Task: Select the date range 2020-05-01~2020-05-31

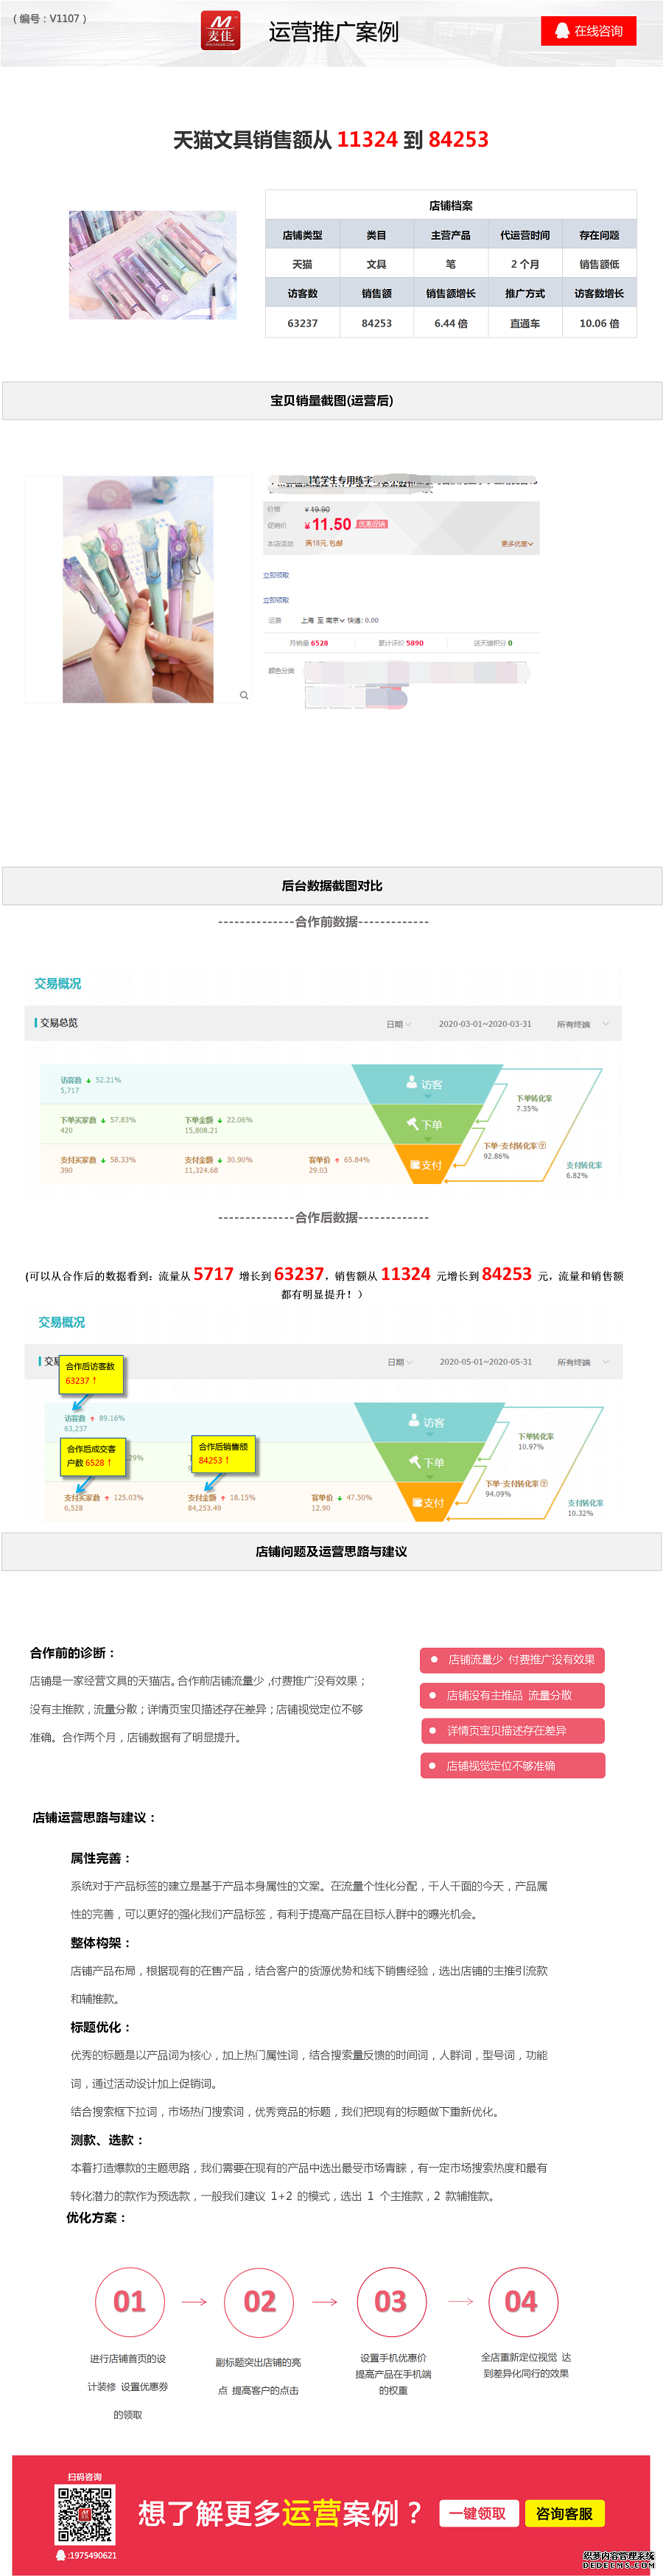Action: pos(485,1362)
